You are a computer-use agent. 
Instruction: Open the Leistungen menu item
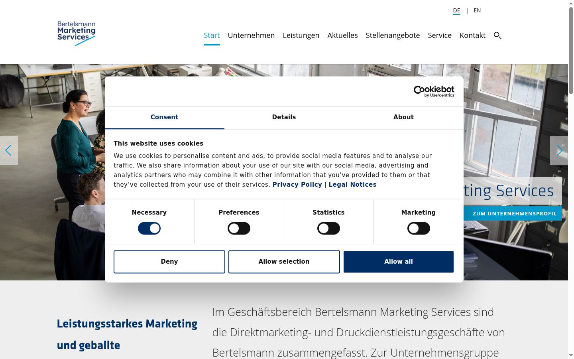tap(301, 36)
